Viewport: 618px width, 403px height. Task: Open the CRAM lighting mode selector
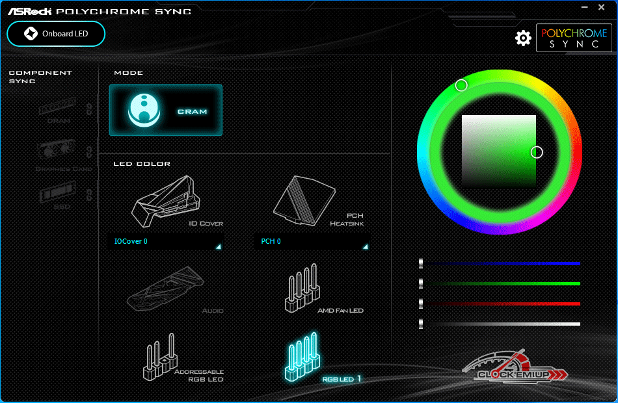coord(165,110)
